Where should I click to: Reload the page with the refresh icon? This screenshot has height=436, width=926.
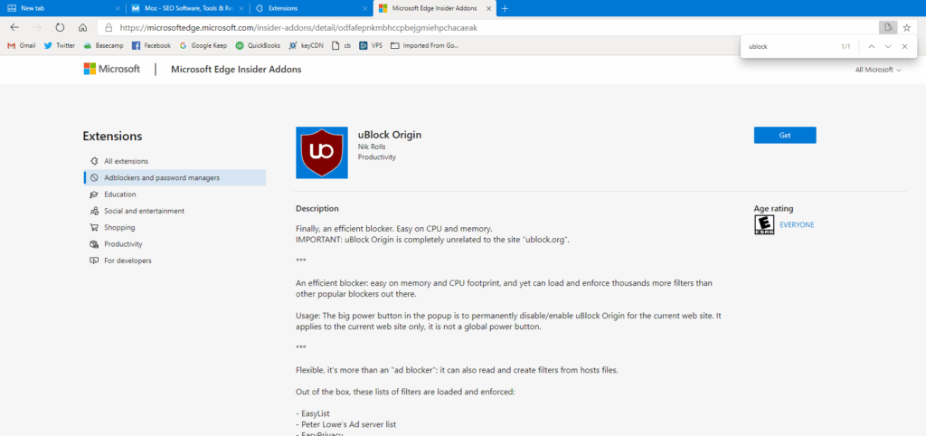(60, 27)
